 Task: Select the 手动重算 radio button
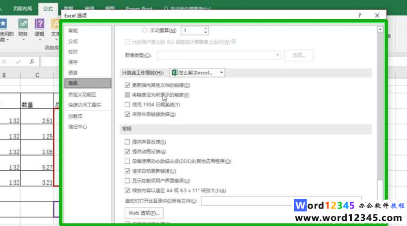(144, 30)
